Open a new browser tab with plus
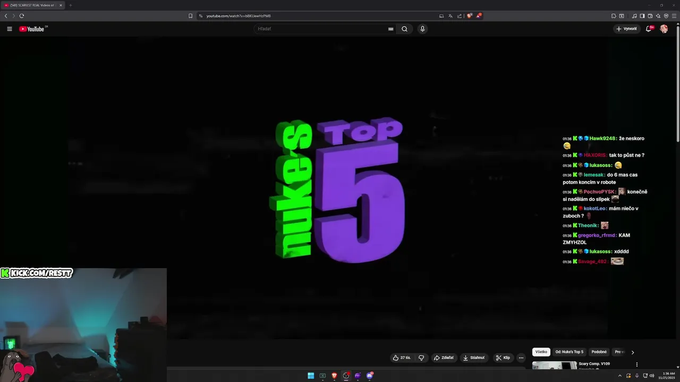Viewport: 680px width, 382px height. coord(70,5)
